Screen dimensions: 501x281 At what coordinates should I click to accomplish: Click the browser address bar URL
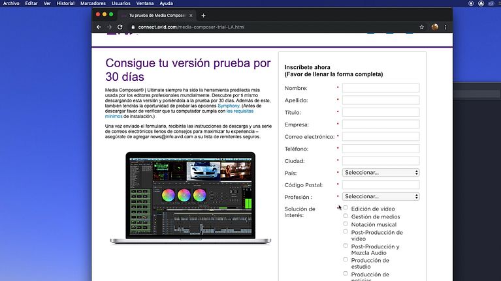coord(191,27)
